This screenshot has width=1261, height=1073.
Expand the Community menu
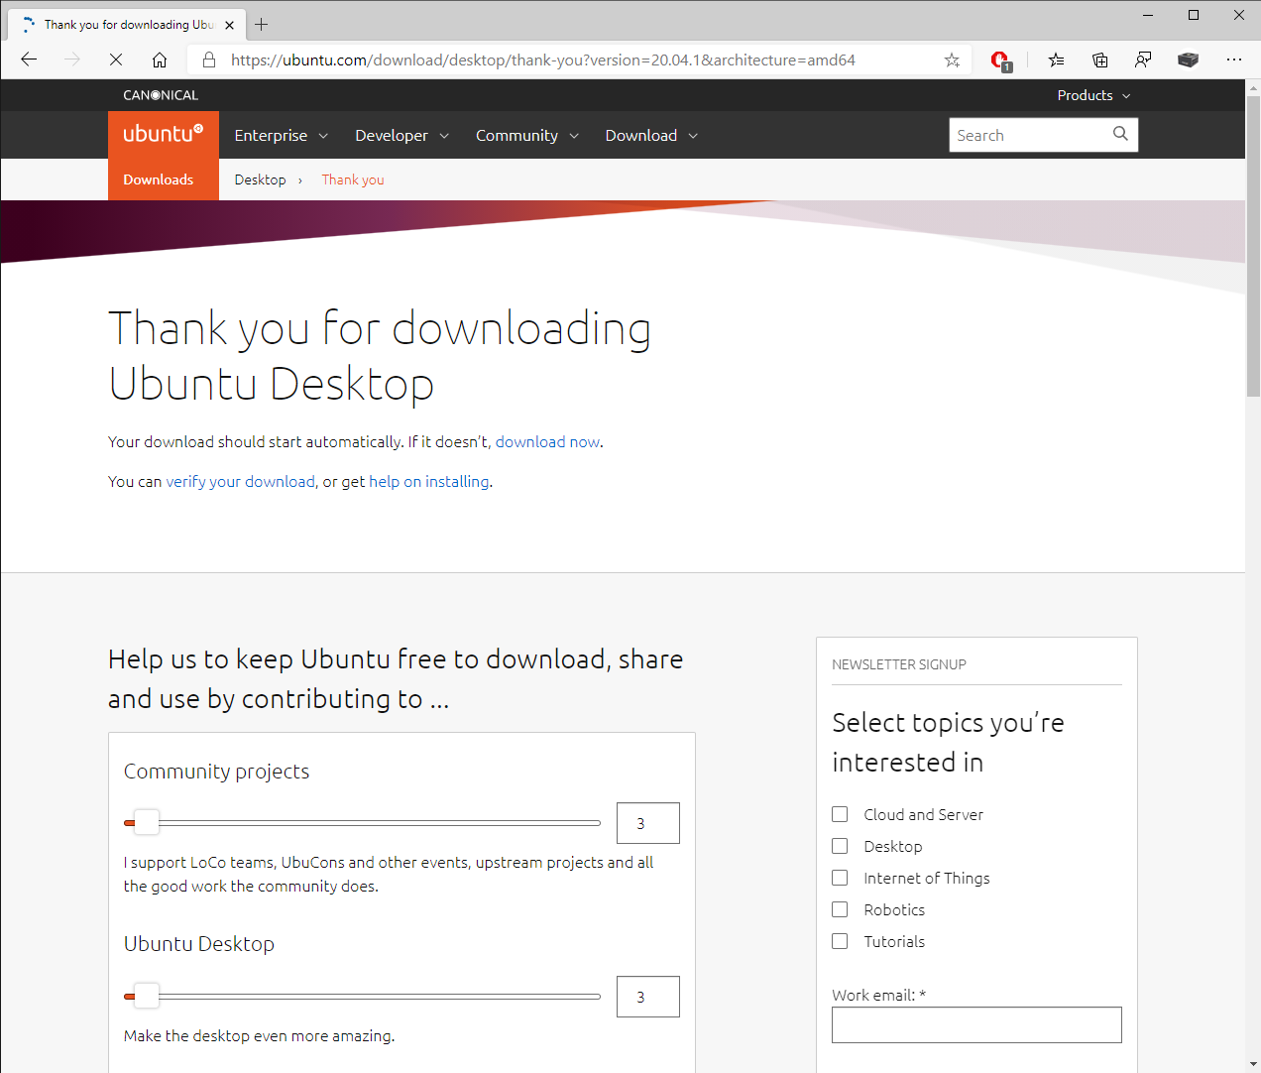(x=526, y=135)
